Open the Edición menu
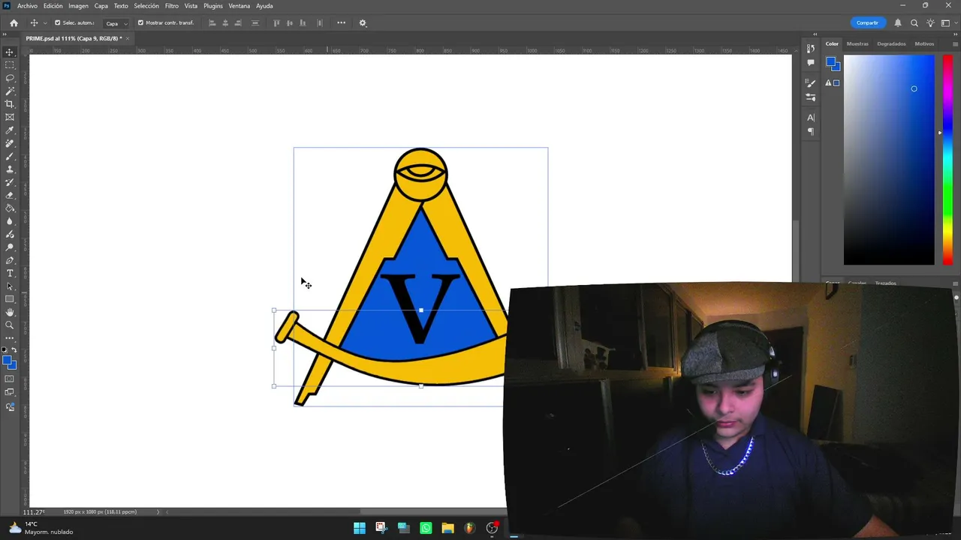Image resolution: width=961 pixels, height=540 pixels. click(x=53, y=6)
